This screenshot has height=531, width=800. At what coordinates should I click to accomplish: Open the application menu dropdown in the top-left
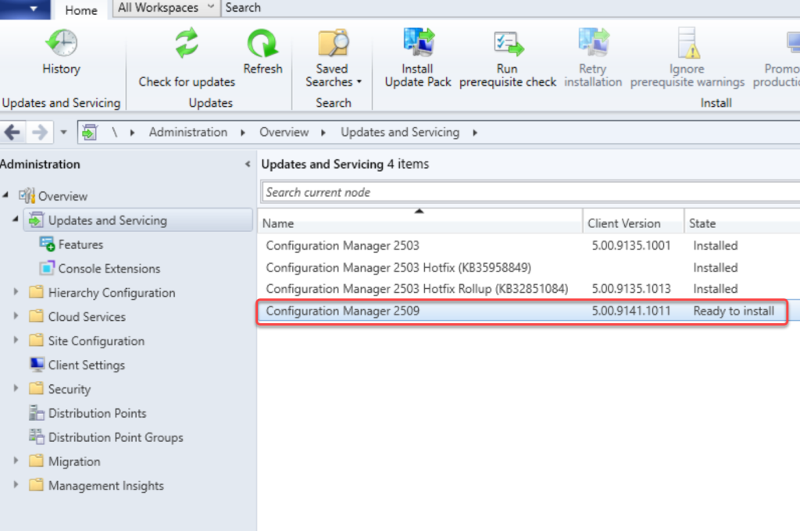(x=25, y=9)
